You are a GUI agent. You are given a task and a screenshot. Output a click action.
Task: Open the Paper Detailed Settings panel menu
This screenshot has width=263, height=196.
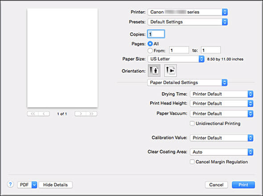[x=187, y=82]
